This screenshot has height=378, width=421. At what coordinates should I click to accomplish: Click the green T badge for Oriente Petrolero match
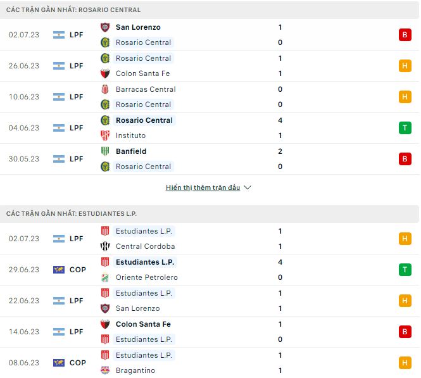point(405,270)
